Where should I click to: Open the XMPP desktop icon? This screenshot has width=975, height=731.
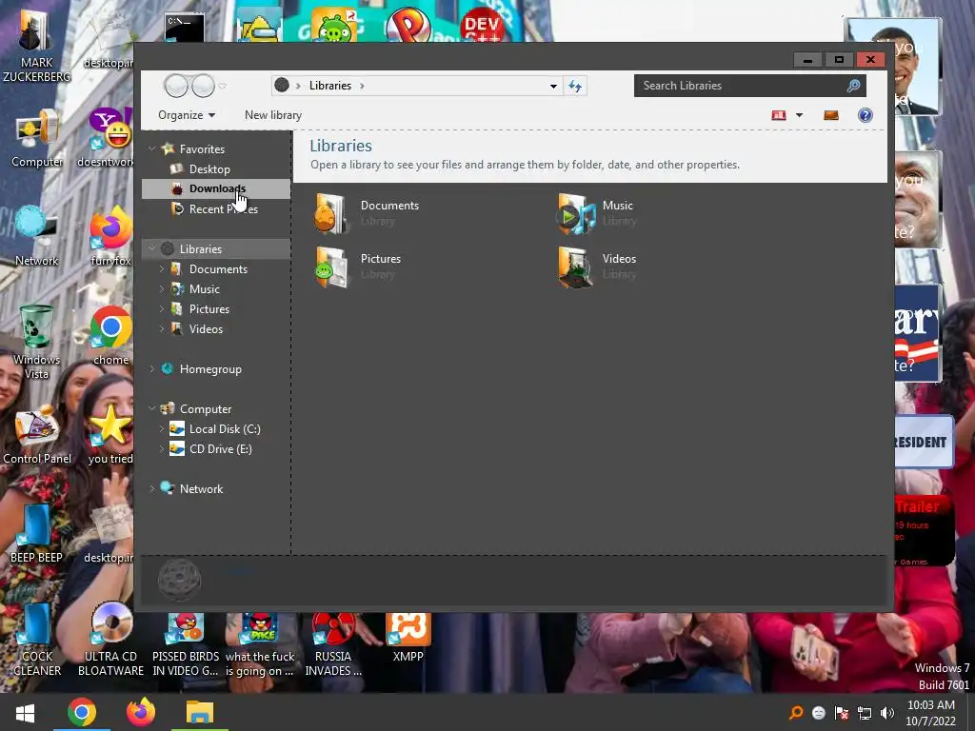408,637
